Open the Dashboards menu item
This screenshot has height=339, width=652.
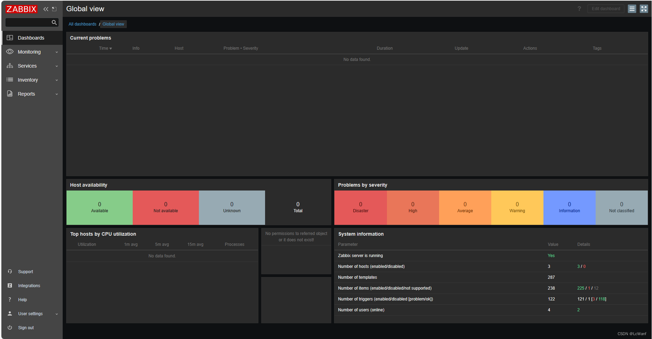point(32,38)
